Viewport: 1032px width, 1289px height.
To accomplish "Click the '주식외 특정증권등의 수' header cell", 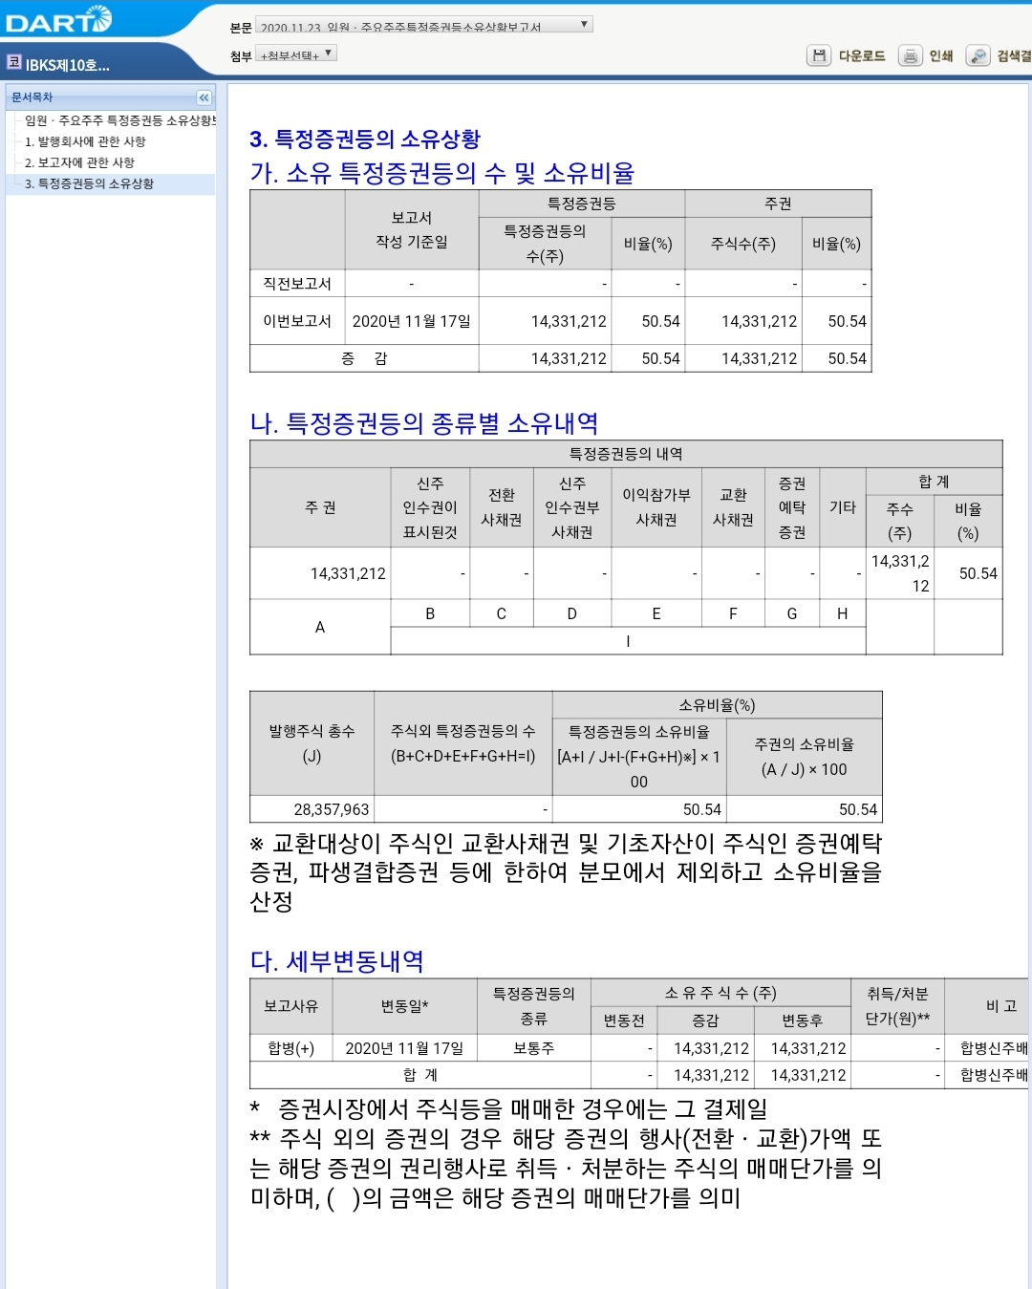I will [x=463, y=743].
